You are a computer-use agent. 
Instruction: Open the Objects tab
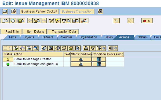coord(29,37)
